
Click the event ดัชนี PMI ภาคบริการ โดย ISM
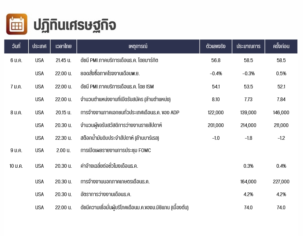[117, 87]
